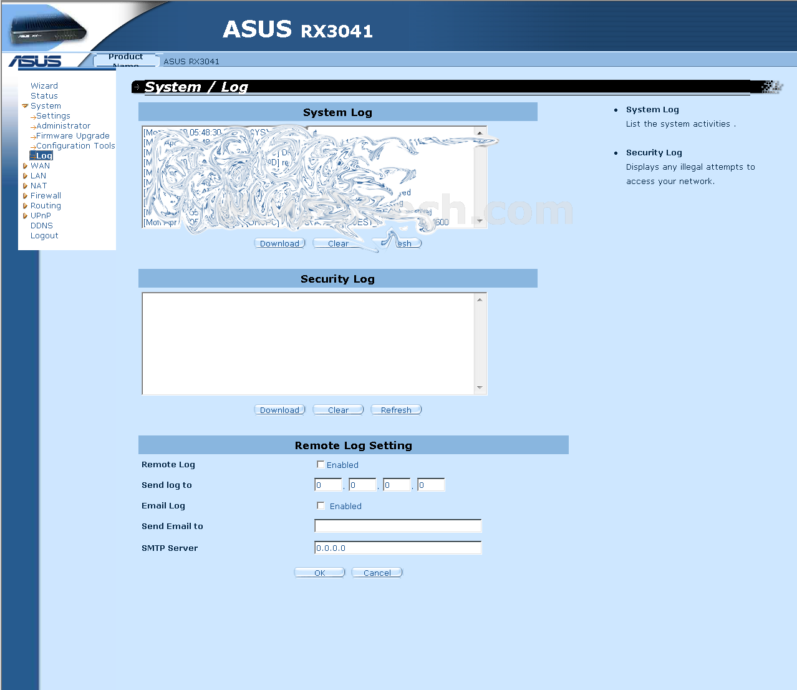Select the Administrator submenu item

click(63, 126)
